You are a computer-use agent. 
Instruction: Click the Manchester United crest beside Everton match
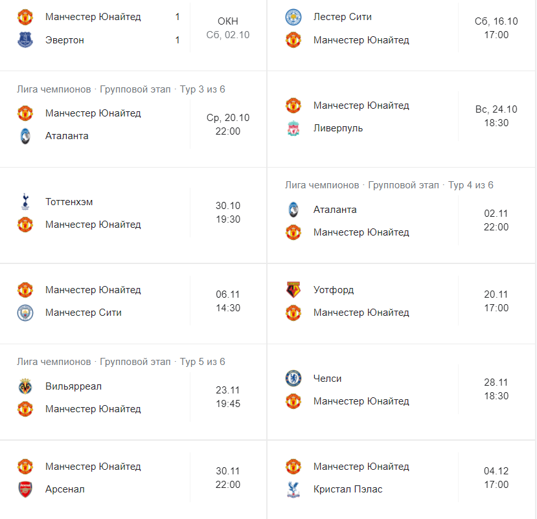25,17
